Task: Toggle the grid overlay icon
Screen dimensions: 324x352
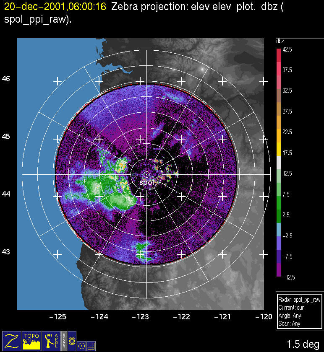Action: (91, 346)
